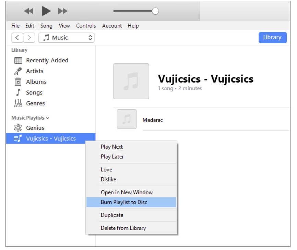Open the Genius playlist icon
Image resolution: width=297 pixels, height=250 pixels.
tap(19, 127)
